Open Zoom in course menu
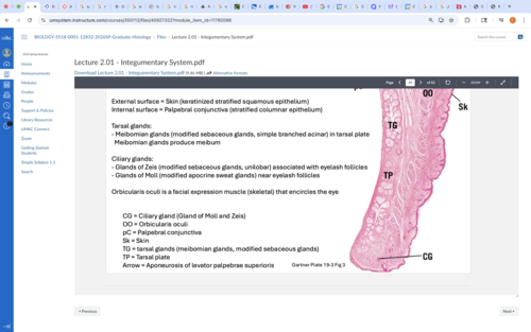 26,139
